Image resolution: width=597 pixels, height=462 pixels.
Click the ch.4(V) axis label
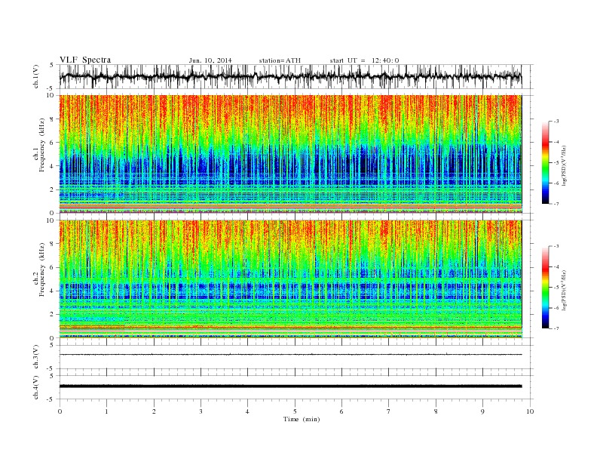[x=36, y=387]
